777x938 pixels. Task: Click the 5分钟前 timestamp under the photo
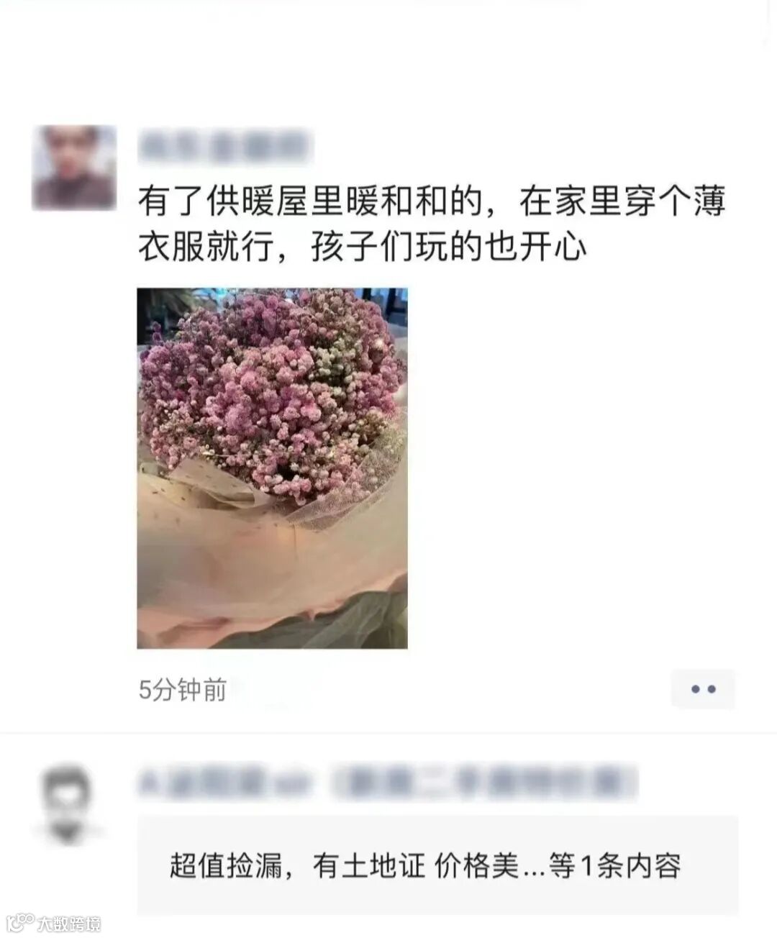tap(183, 691)
